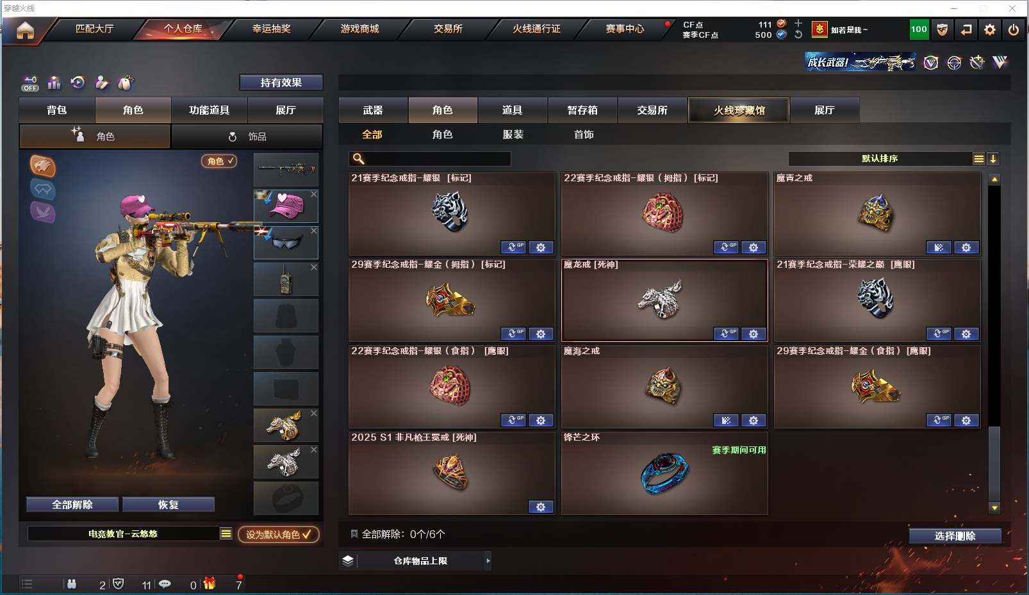The image size is (1029, 595).
Task: Expand the 仓库物品上限 arrow
Action: pos(488,560)
